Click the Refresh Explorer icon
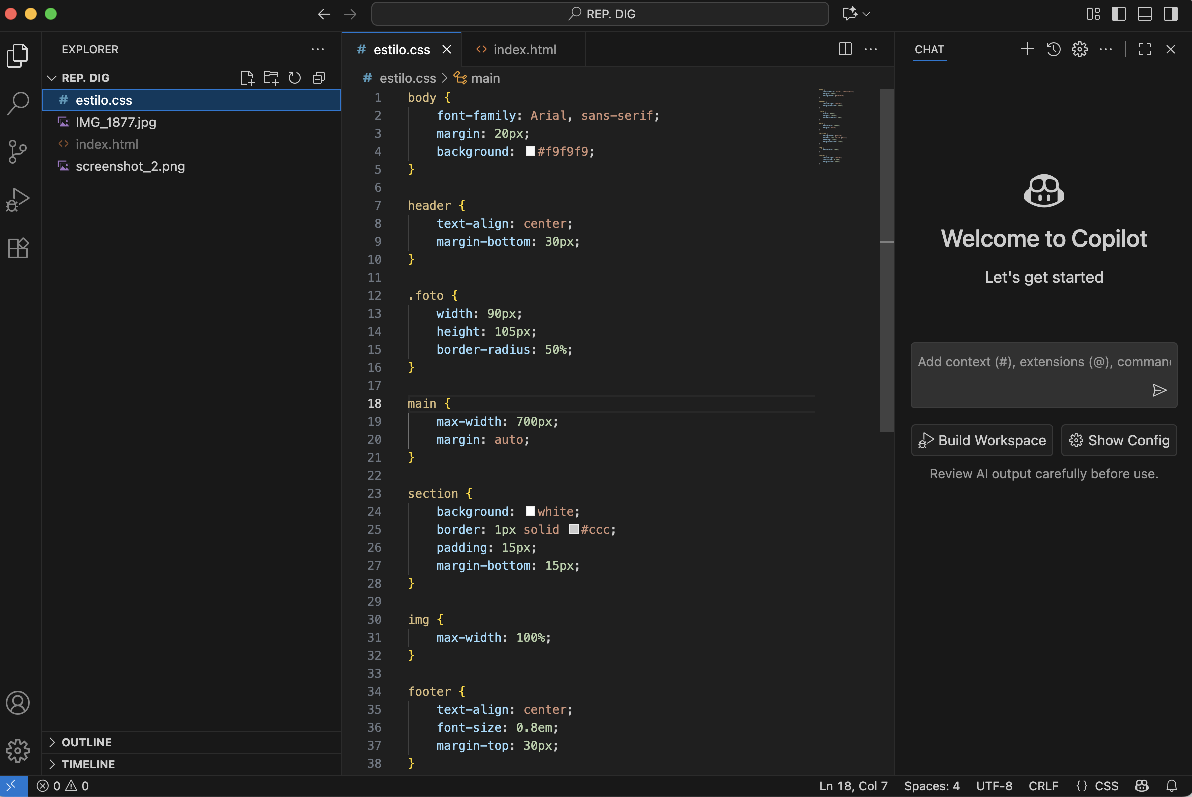 295,78
